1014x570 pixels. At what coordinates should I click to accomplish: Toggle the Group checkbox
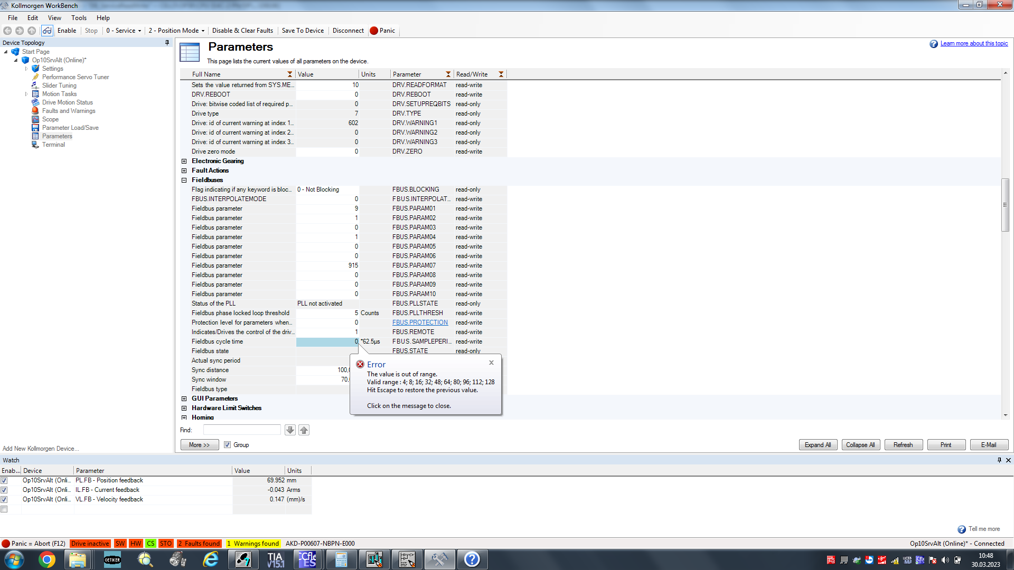227,445
